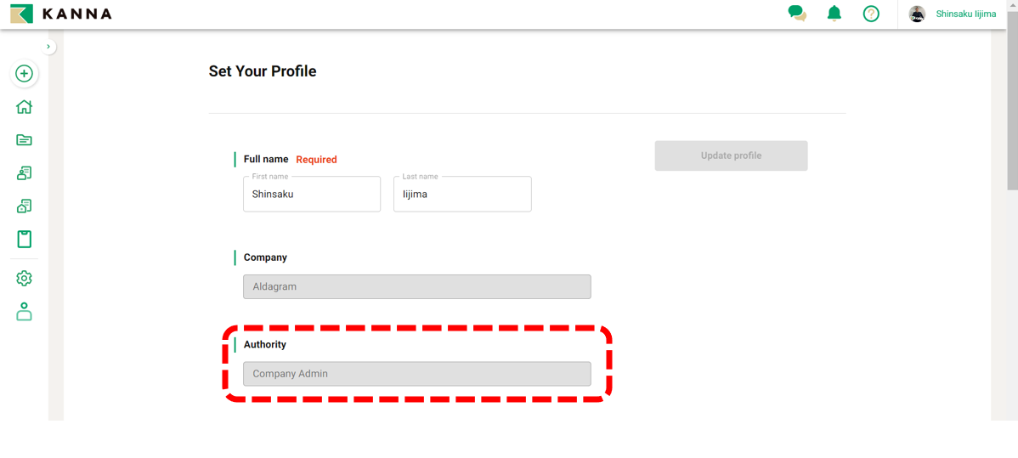Image resolution: width=1018 pixels, height=458 pixels.
Task: Expand the sidebar with chevron arrow
Action: tap(48, 47)
